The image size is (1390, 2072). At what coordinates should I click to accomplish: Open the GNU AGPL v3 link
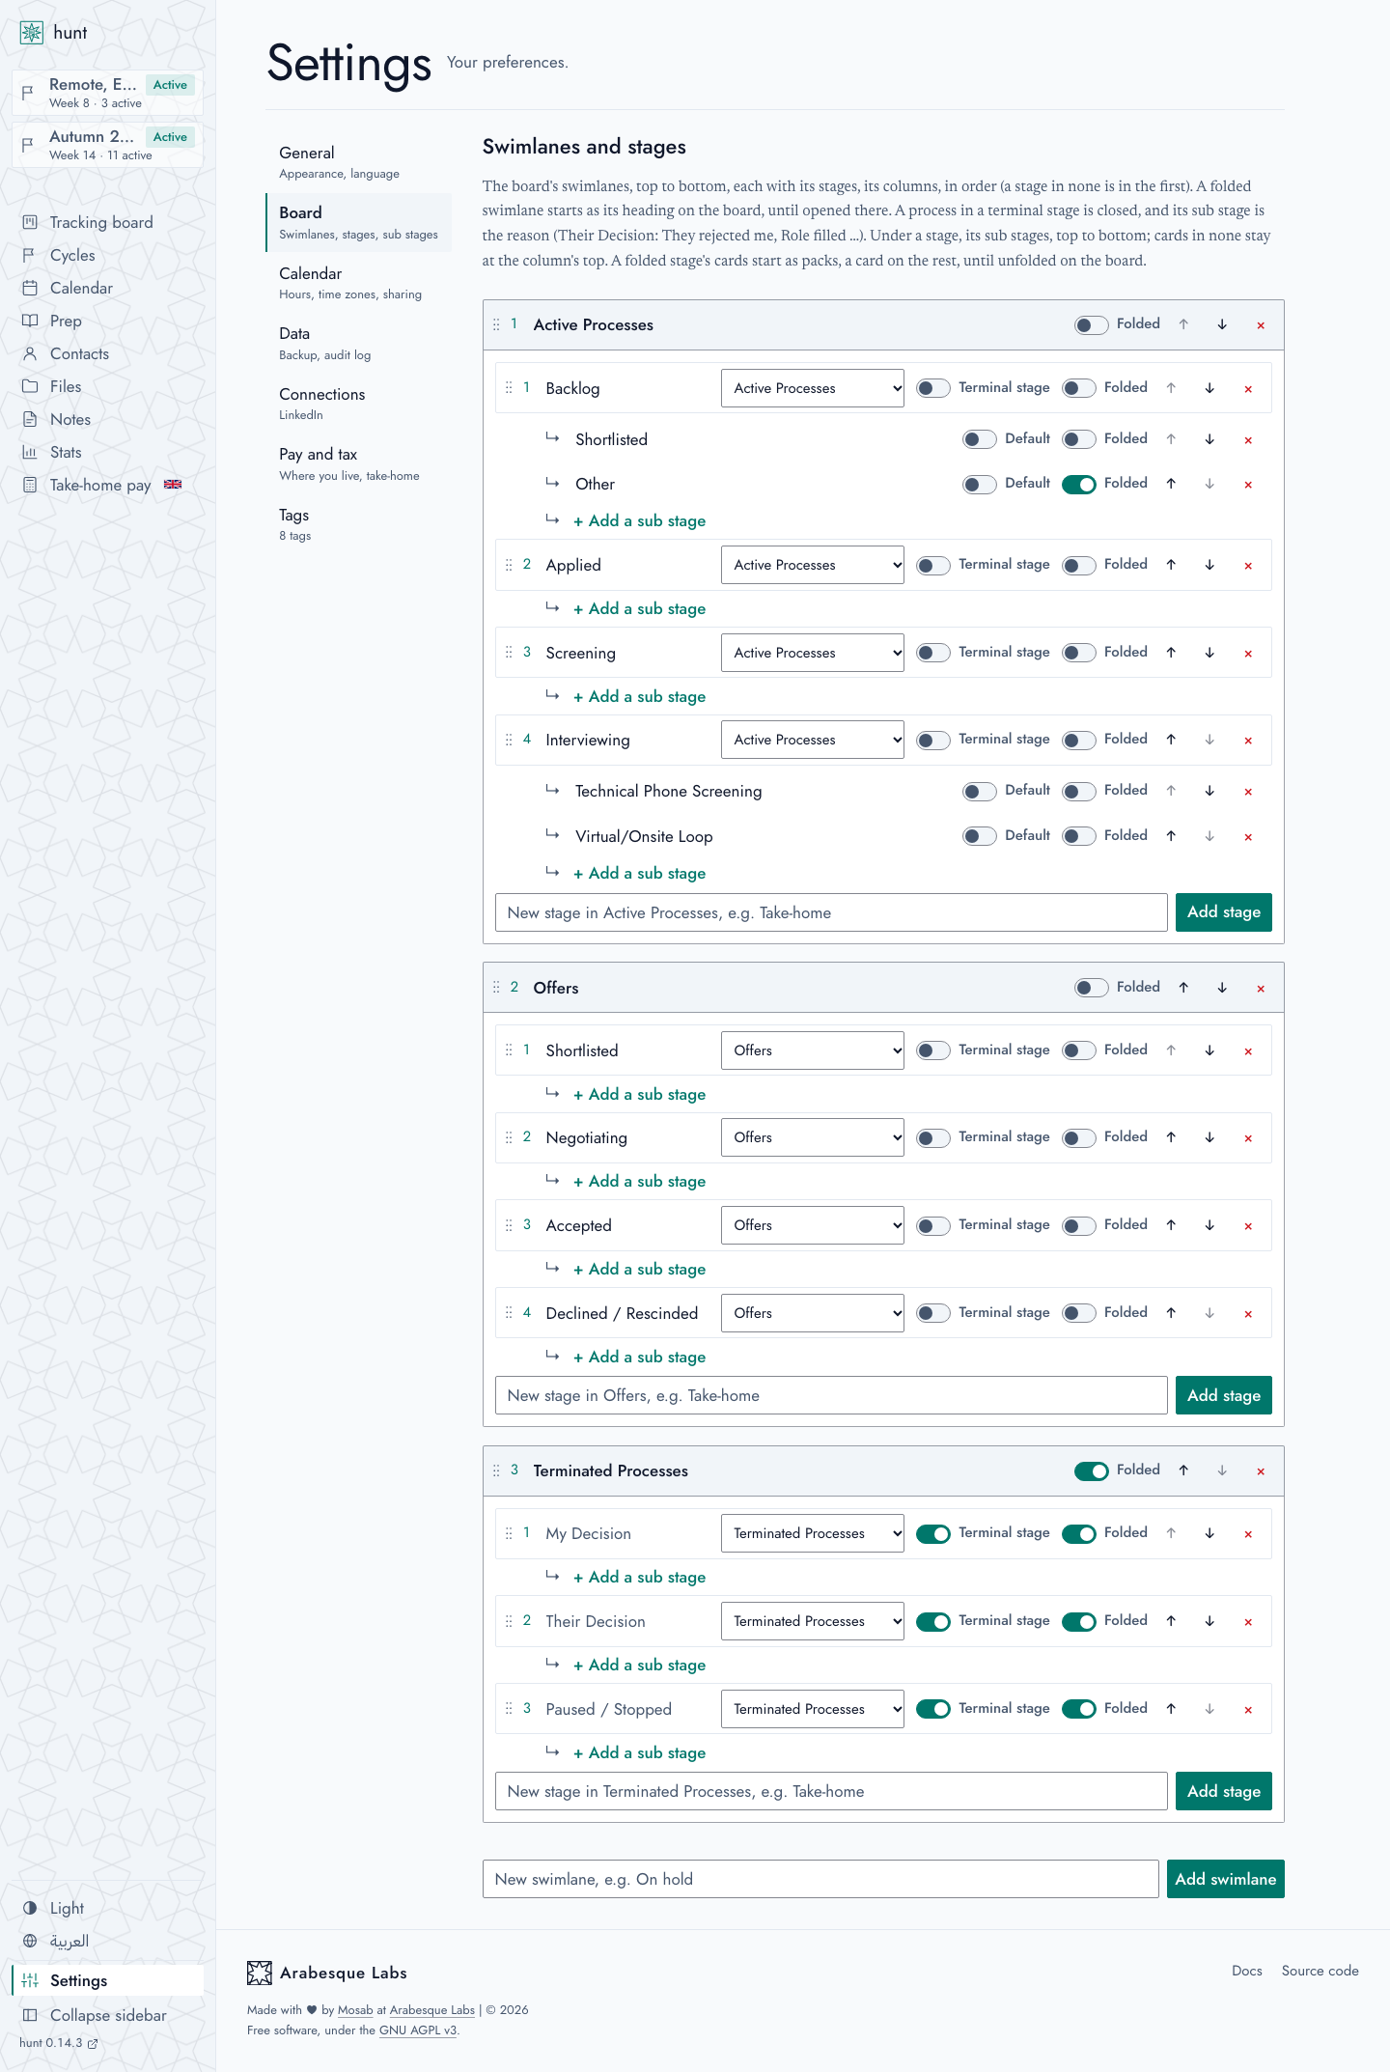click(x=418, y=2030)
